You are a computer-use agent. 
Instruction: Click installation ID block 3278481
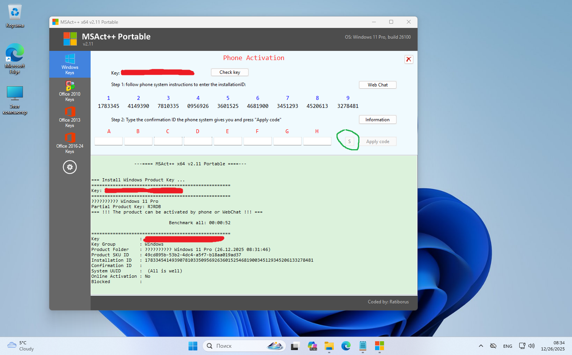click(348, 106)
